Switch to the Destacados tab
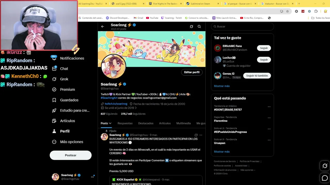This screenshot has height=185, width=330. point(146,123)
